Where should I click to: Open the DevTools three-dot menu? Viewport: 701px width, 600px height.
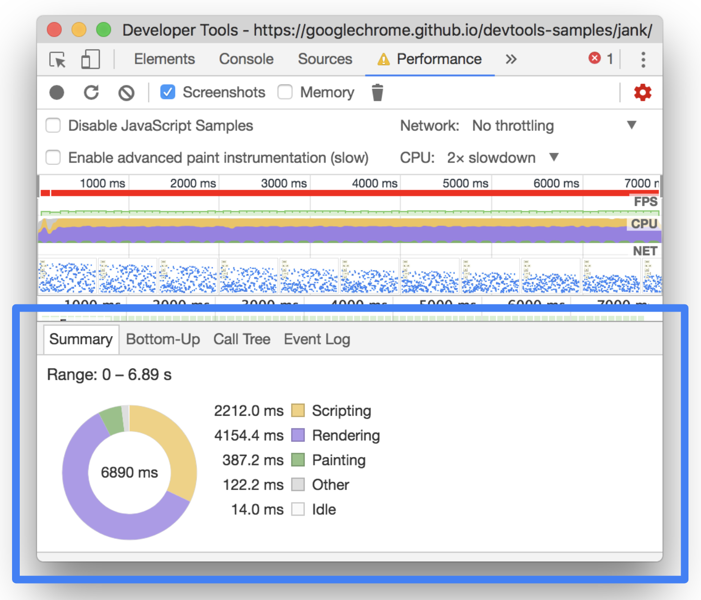coord(643,59)
